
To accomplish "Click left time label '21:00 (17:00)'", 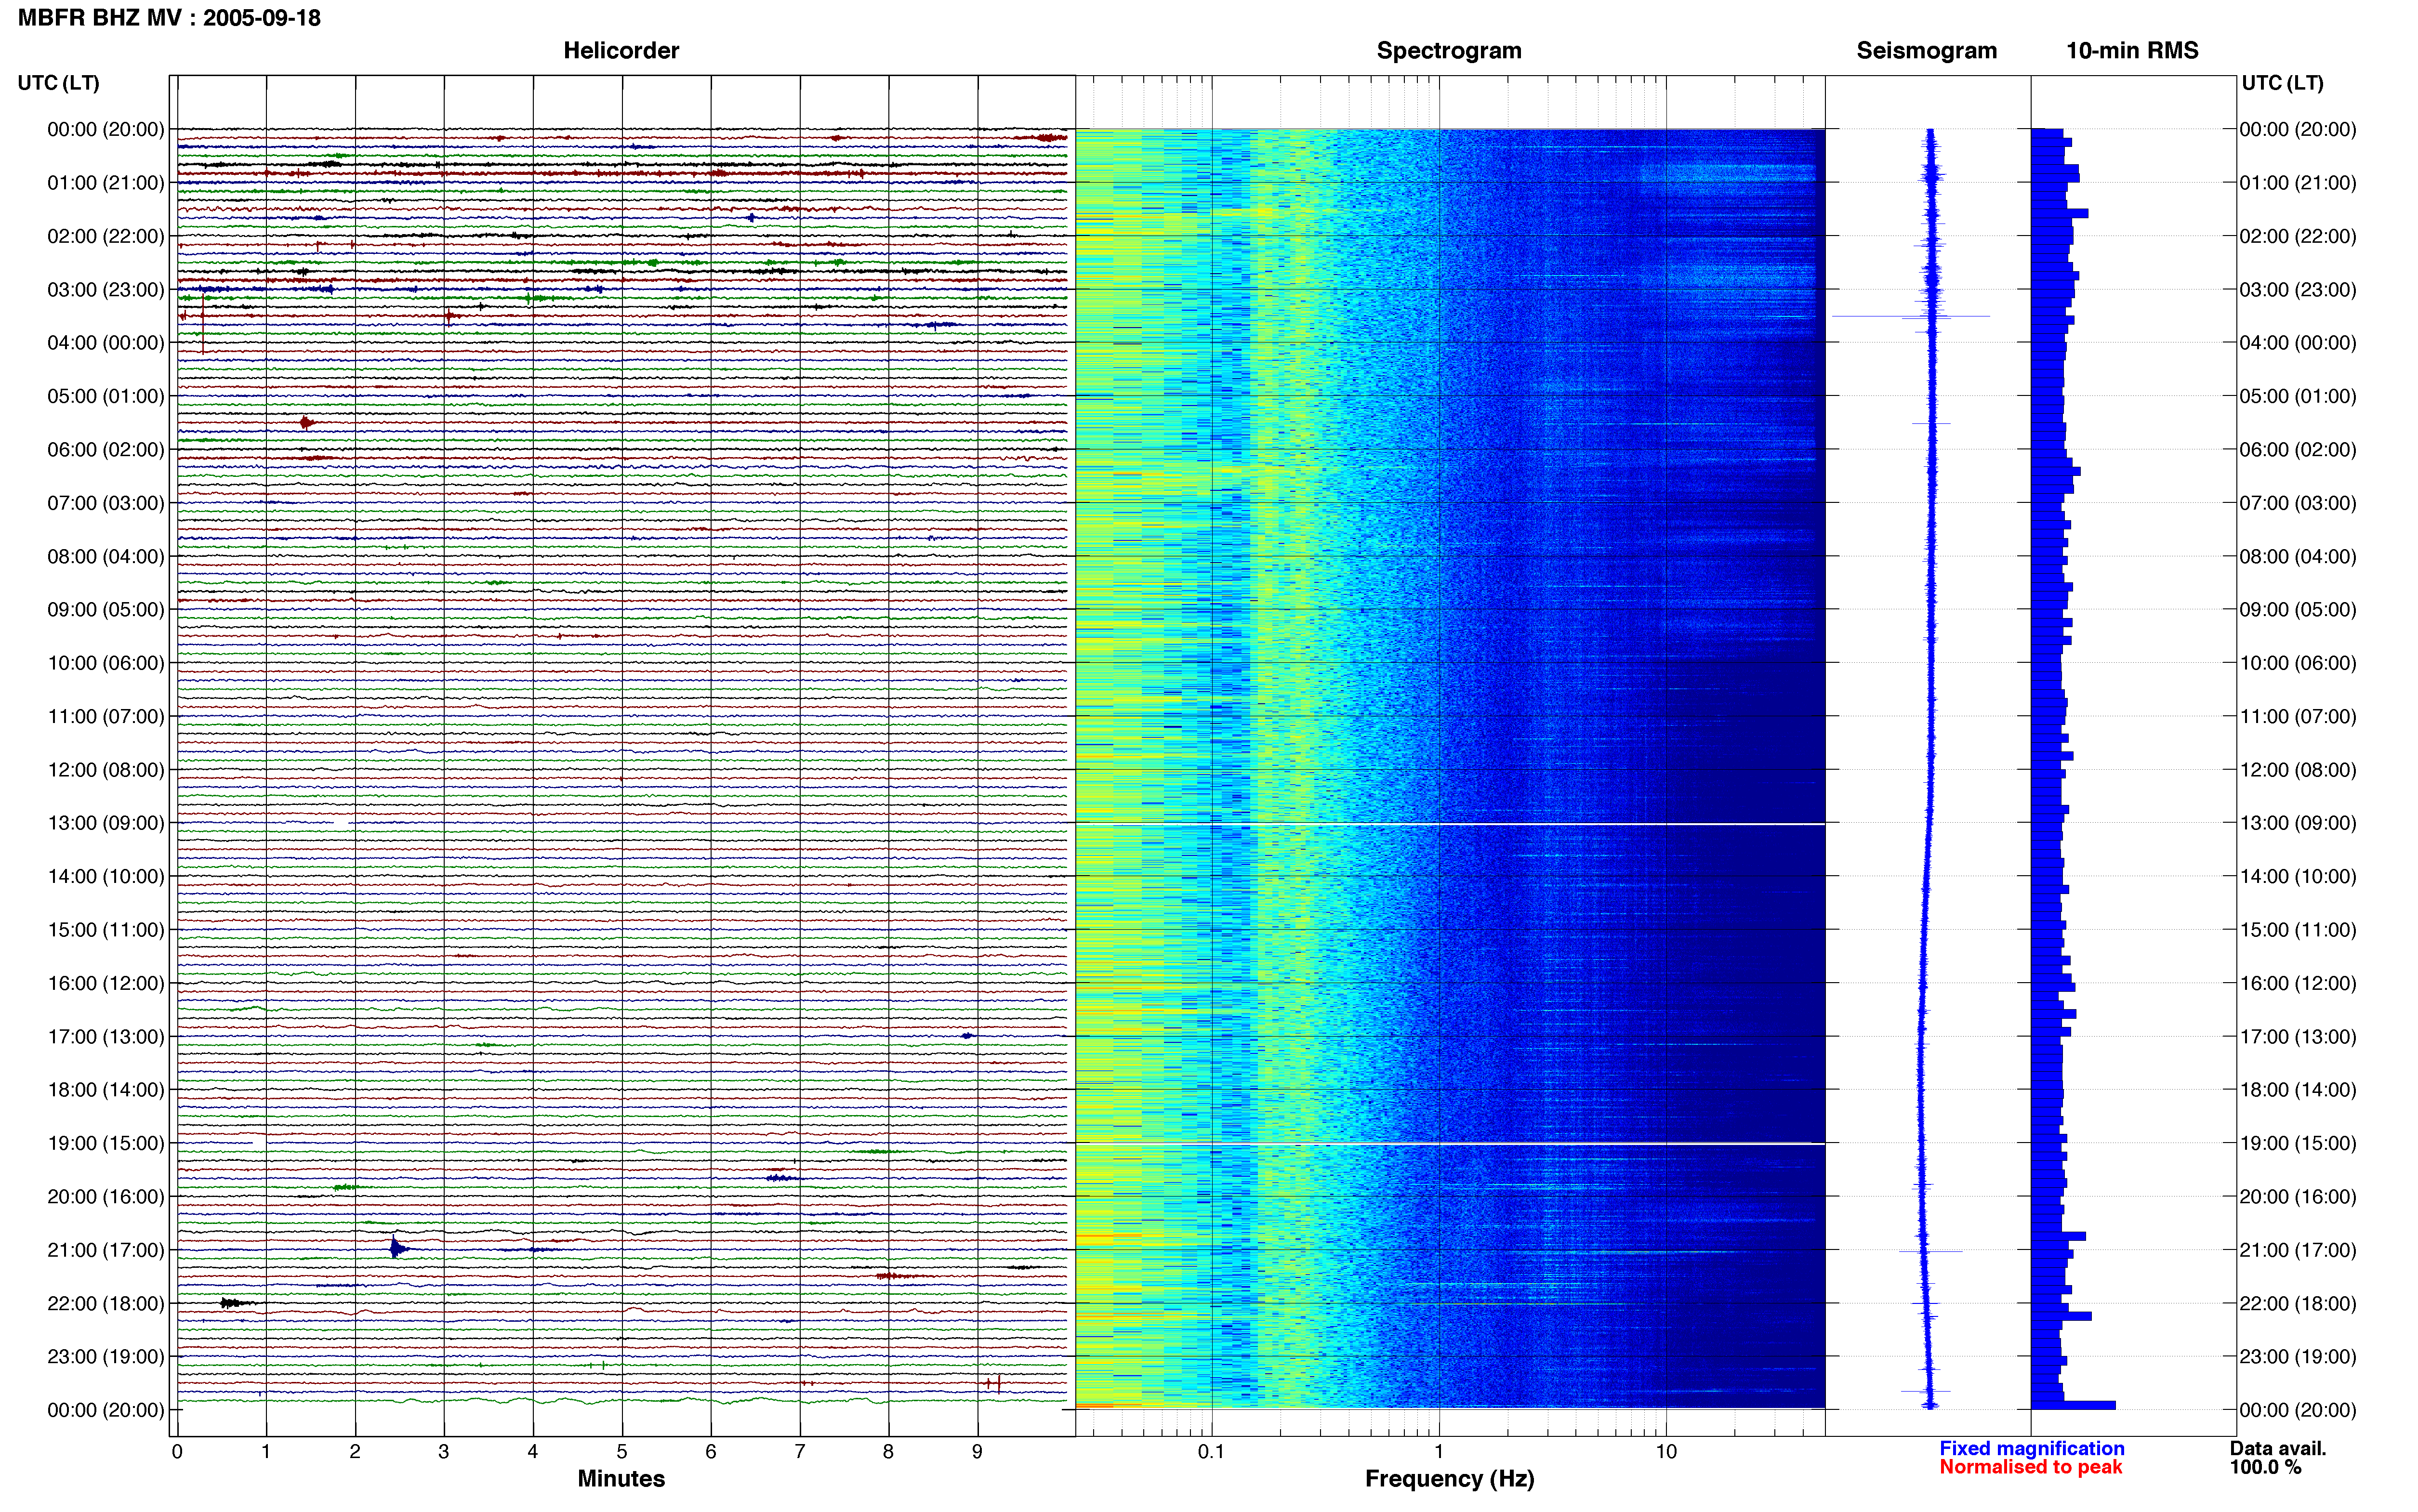I will (106, 1250).
